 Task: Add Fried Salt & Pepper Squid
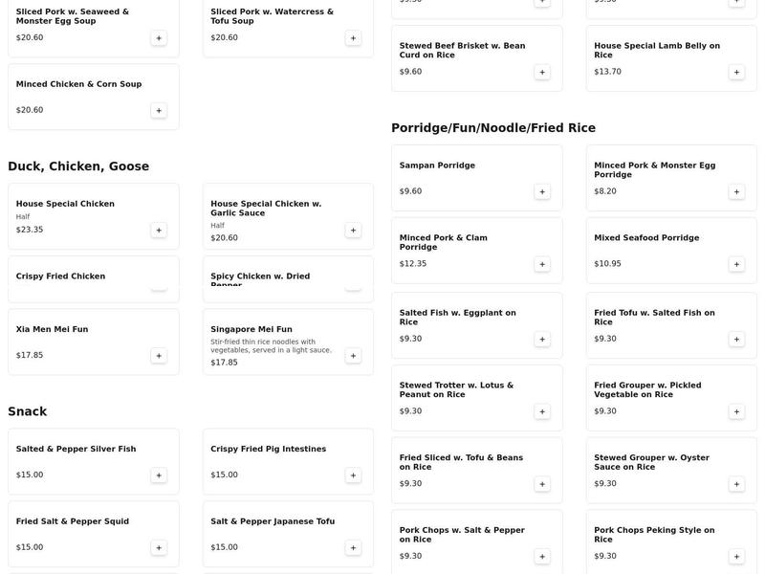(159, 548)
